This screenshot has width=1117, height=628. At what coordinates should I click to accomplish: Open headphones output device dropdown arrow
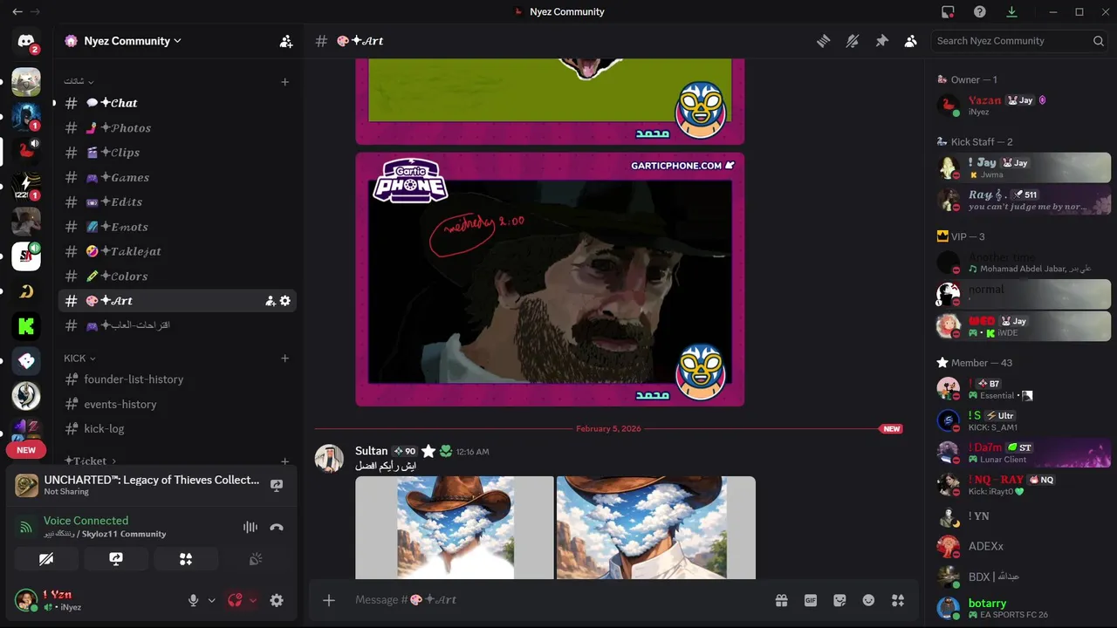[253, 600]
